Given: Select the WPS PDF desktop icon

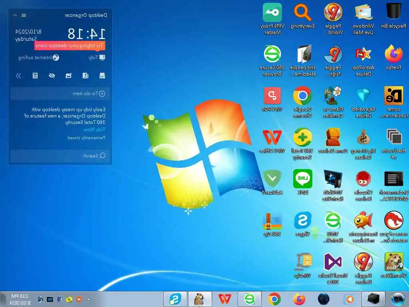Looking at the screenshot, I should click(x=272, y=99).
